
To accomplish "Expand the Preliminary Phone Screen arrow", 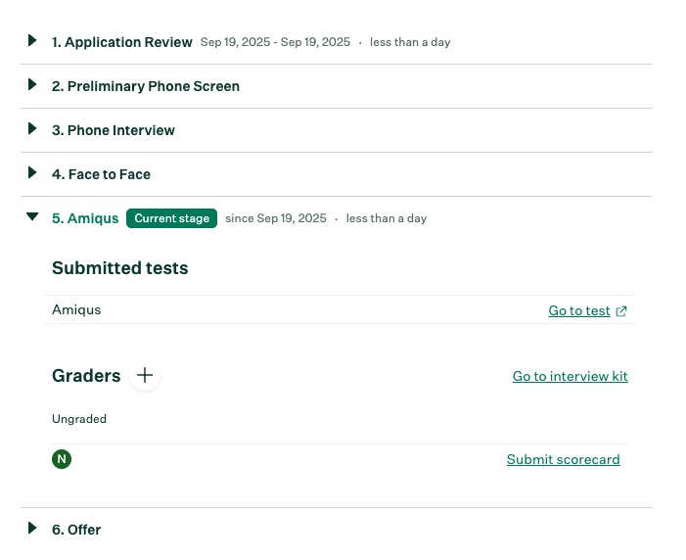I will coord(32,85).
